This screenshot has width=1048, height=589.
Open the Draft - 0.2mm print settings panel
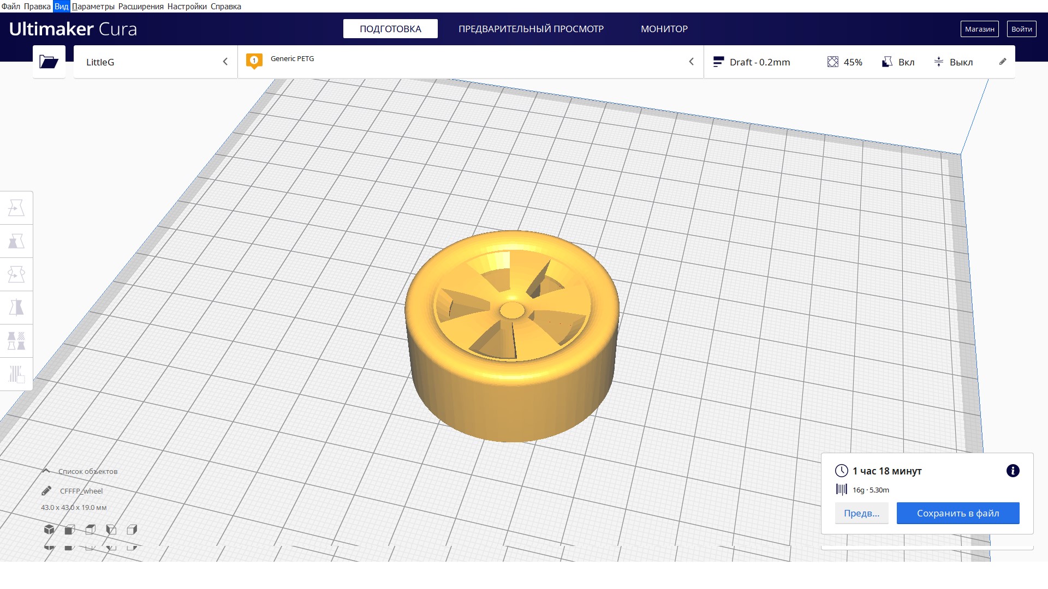pos(759,62)
